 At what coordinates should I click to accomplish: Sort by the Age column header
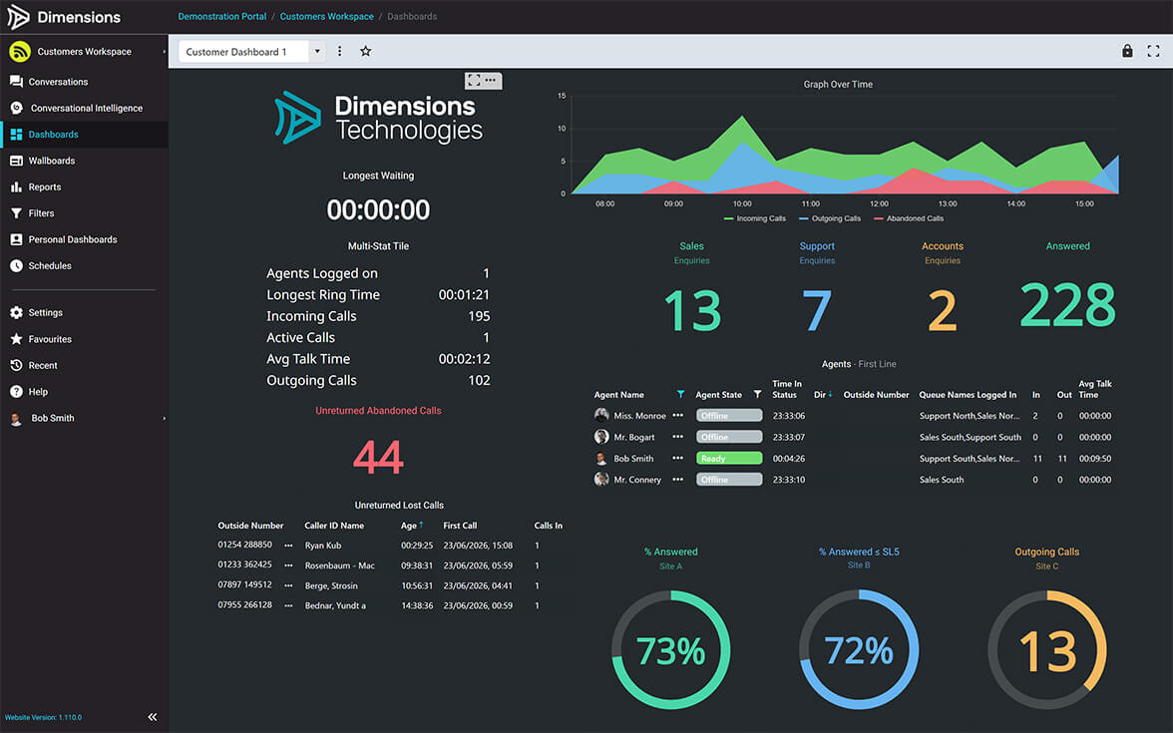click(411, 525)
